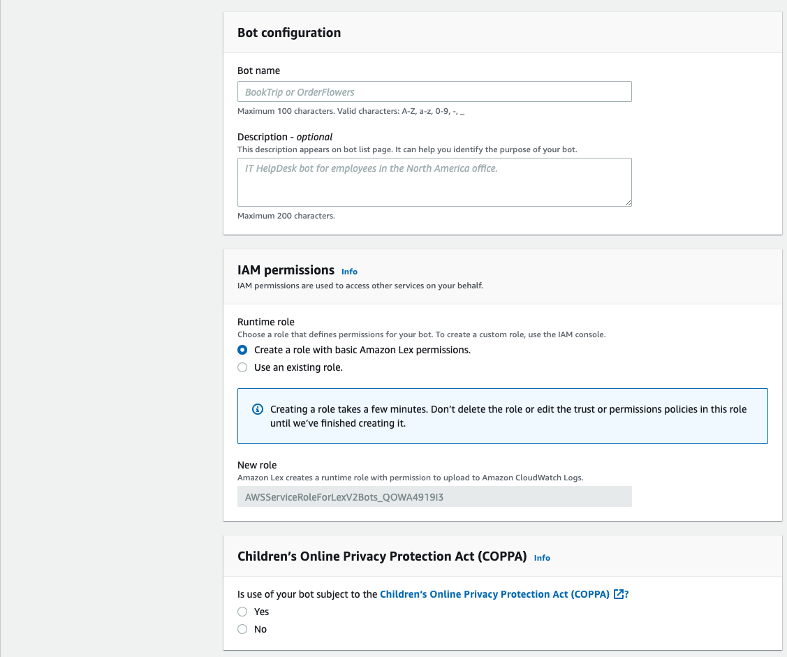The width and height of the screenshot is (787, 657).
Task: Choose 'Use an existing role' option
Action: [242, 367]
